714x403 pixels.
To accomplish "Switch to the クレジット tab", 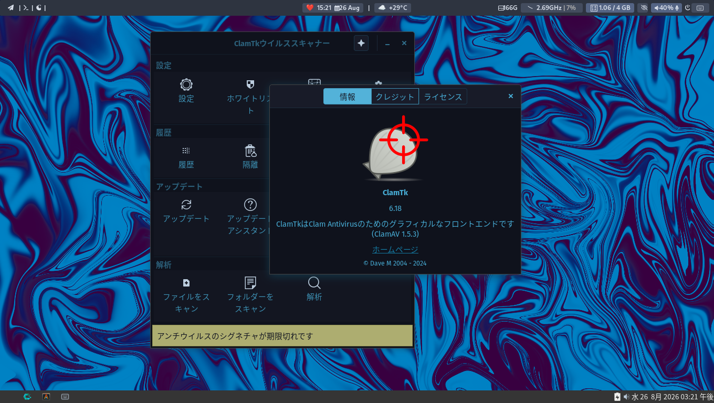I will [395, 97].
